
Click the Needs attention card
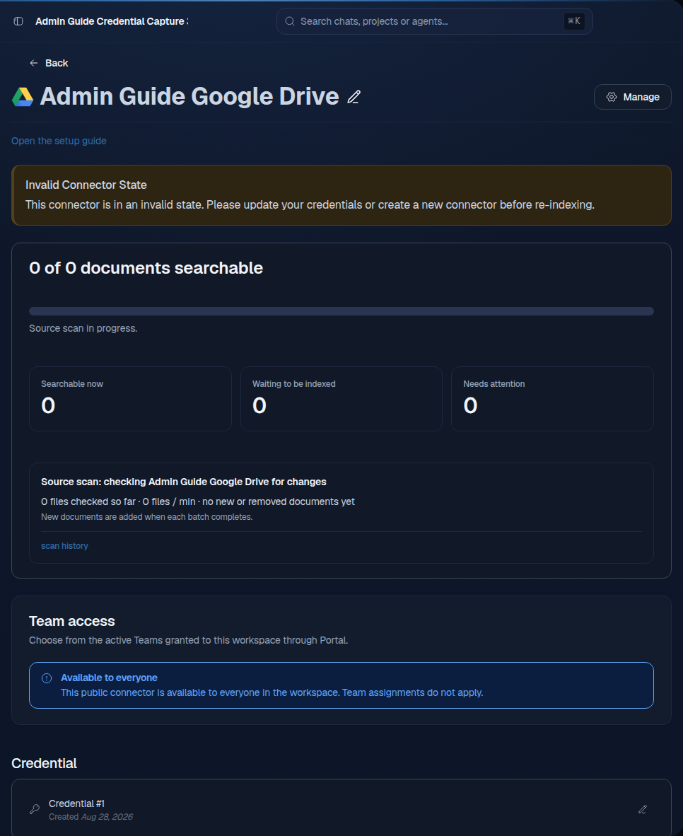tap(552, 399)
